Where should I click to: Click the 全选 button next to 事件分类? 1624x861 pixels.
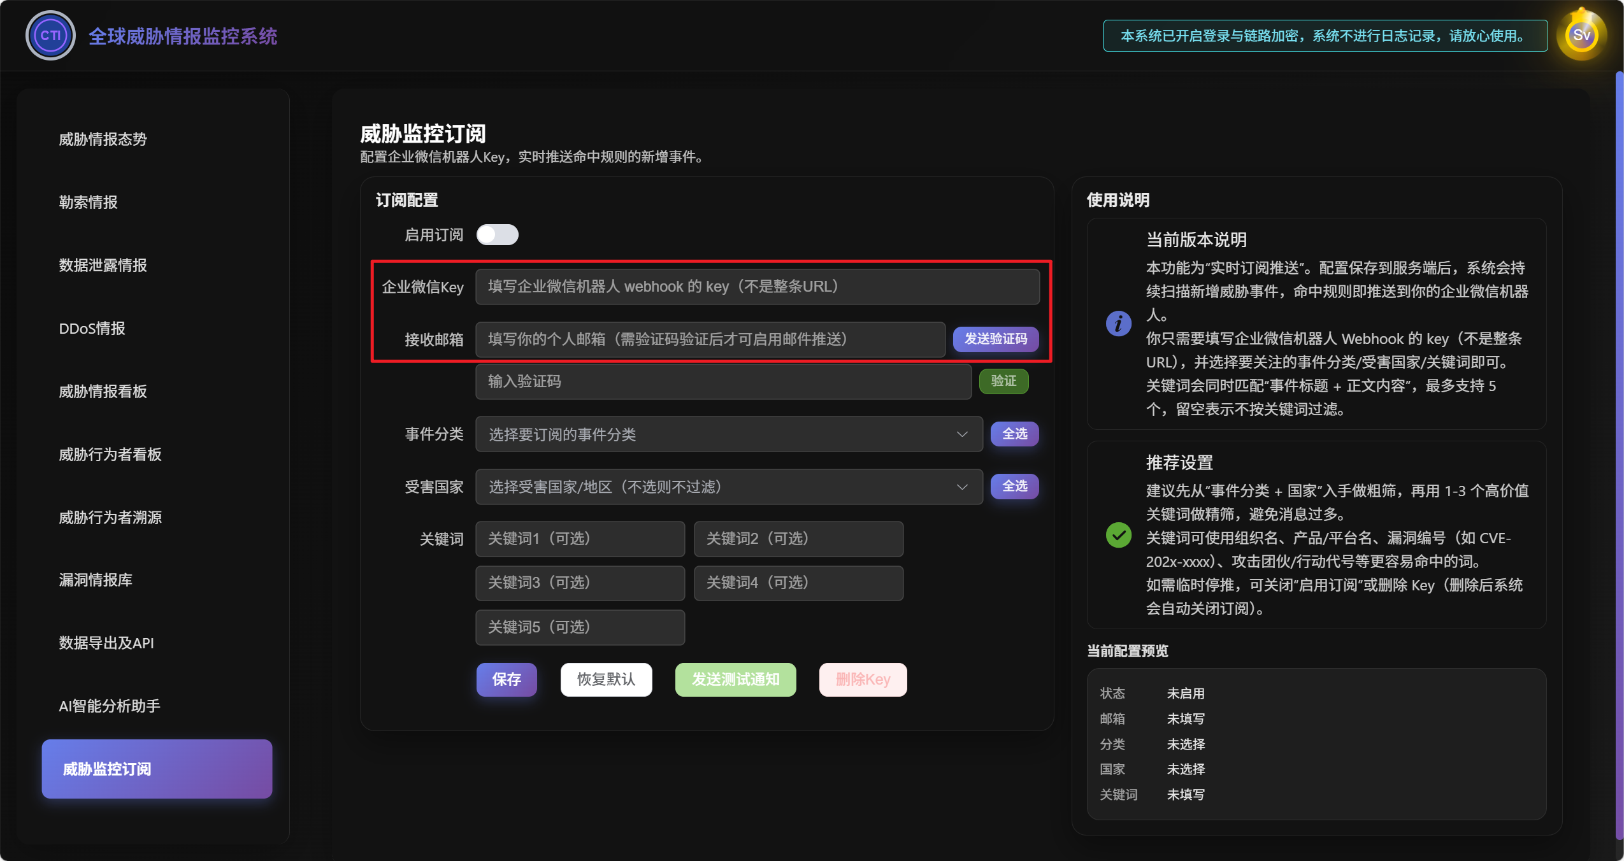coord(1014,434)
